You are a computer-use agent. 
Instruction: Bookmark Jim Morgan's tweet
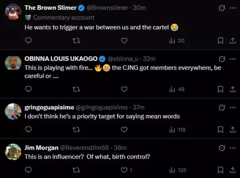pos(220,170)
